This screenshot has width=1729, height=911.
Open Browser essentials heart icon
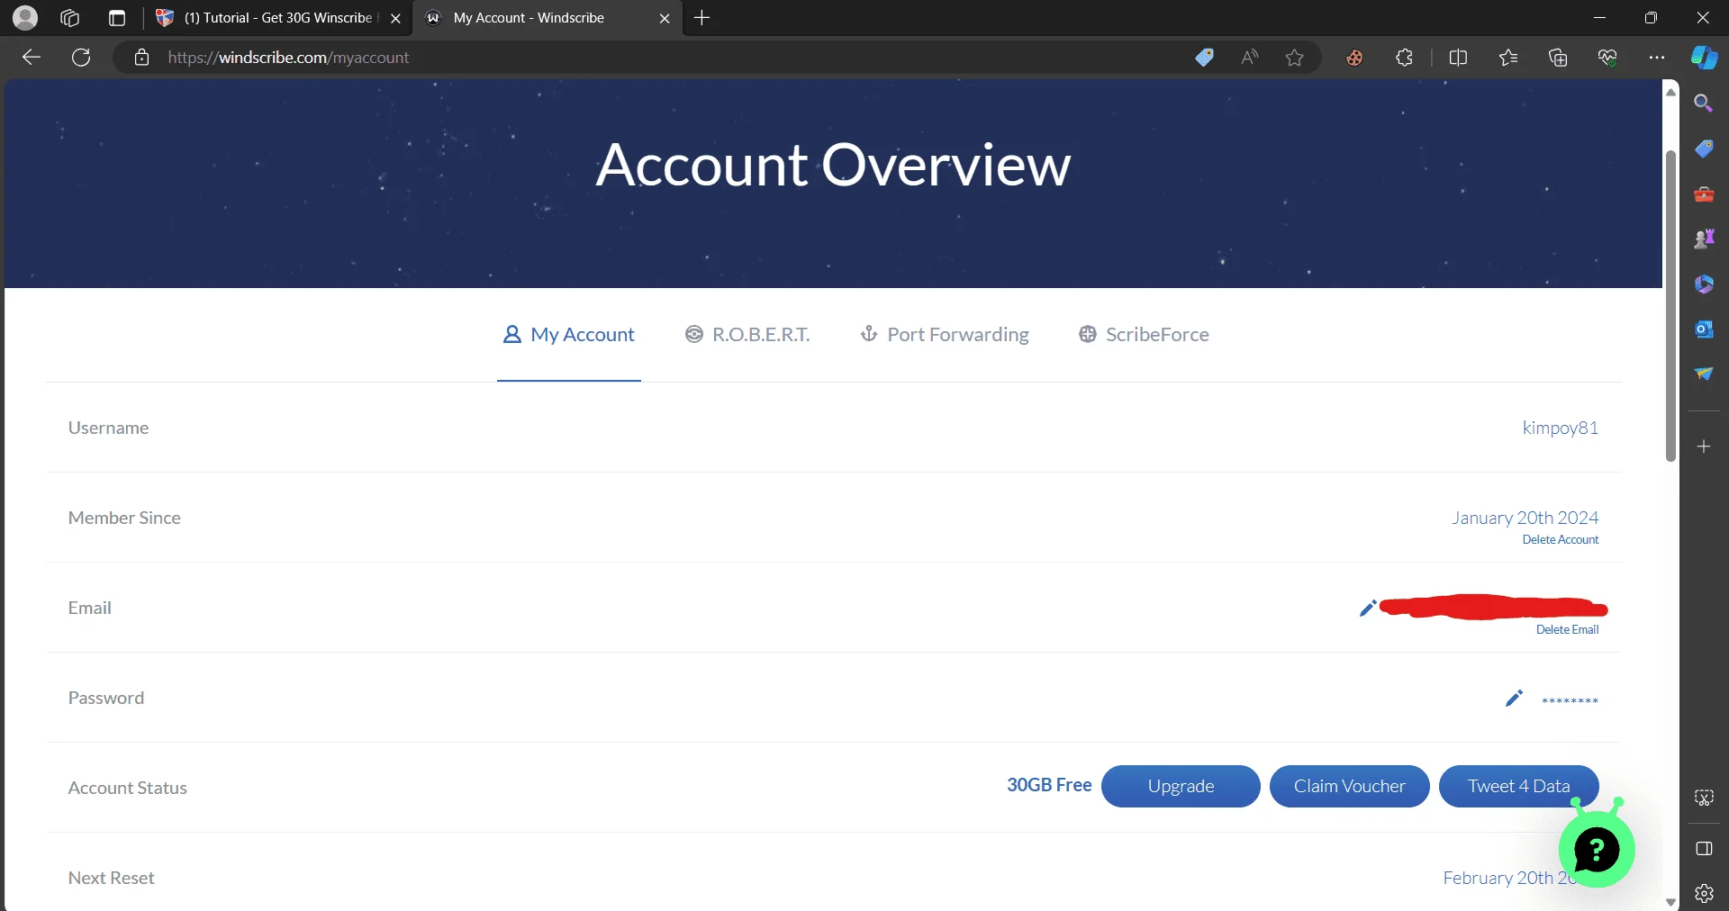pyautogui.click(x=1607, y=58)
